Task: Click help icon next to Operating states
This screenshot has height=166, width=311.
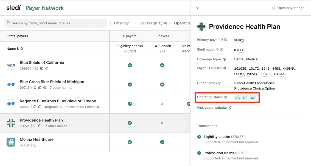Action: [225, 97]
